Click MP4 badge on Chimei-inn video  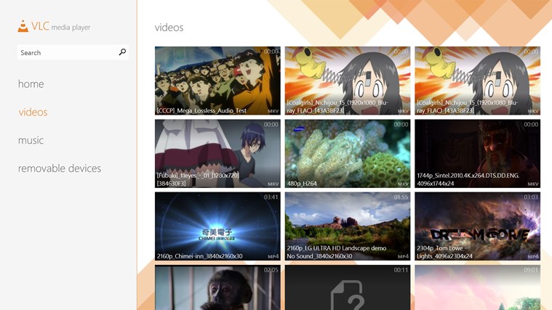273,256
